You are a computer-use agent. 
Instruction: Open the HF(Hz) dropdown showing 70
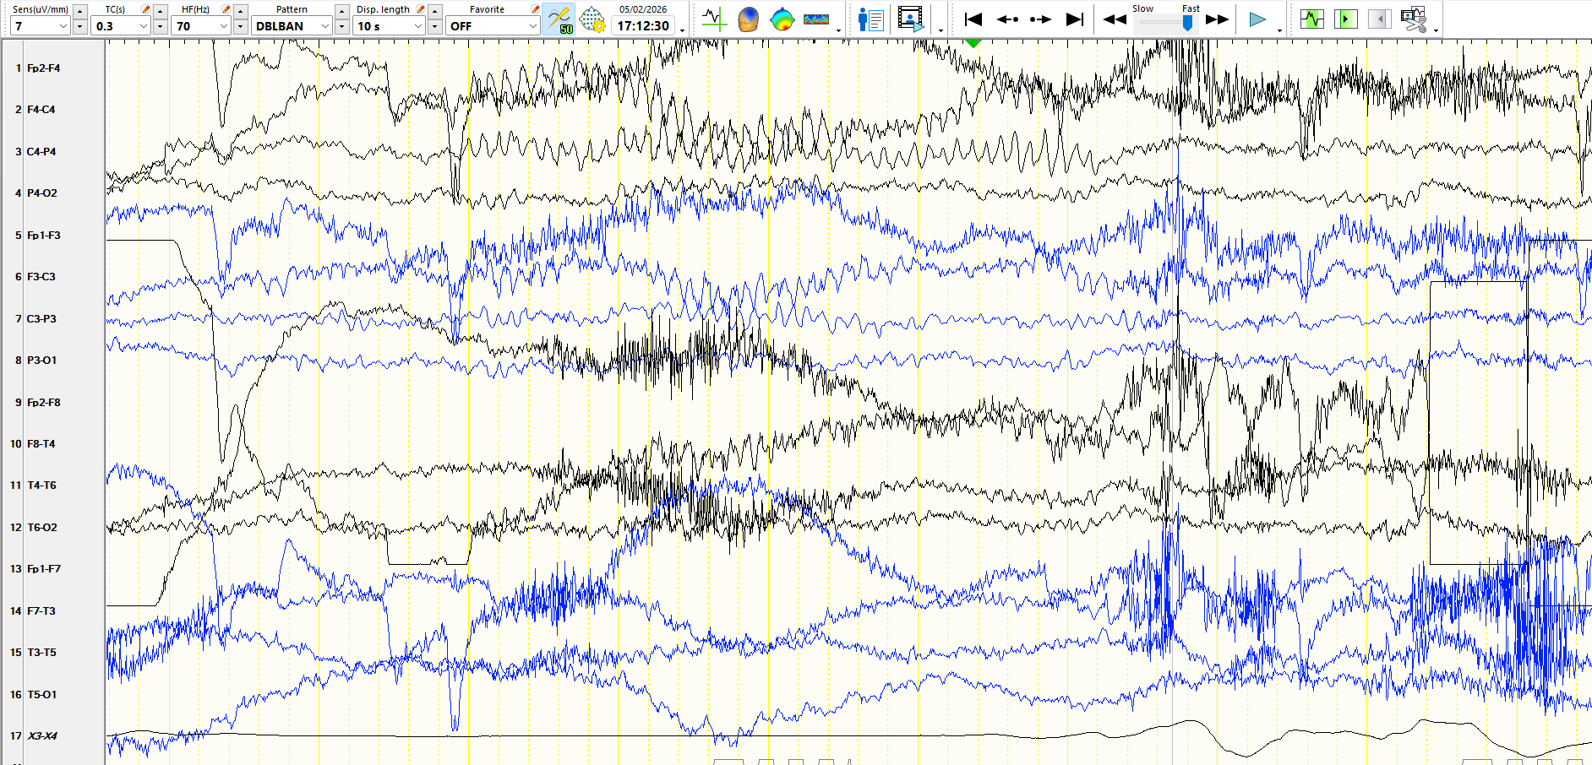coord(201,26)
